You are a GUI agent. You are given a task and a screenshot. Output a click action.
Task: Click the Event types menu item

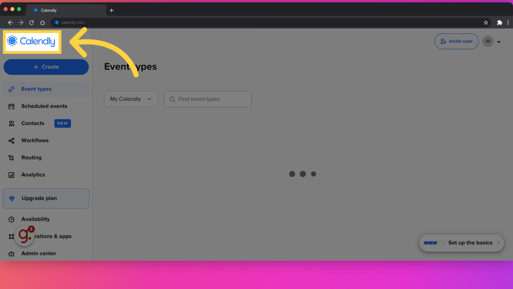click(36, 89)
